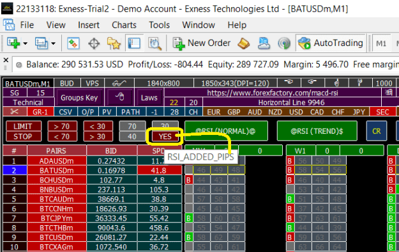Screen dimensions: 399x252
Task: Open the Navigator folder-star icon
Action: coord(114,43)
